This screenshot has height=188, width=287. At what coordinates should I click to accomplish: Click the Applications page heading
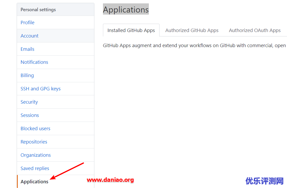pyautogui.click(x=126, y=10)
